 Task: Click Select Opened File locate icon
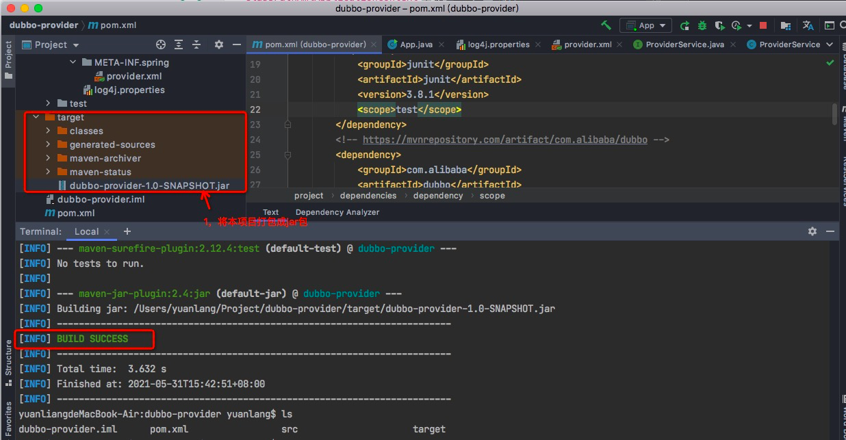161,44
